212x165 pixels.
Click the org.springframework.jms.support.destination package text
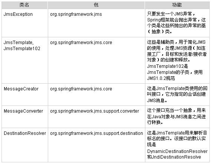pos(96,133)
